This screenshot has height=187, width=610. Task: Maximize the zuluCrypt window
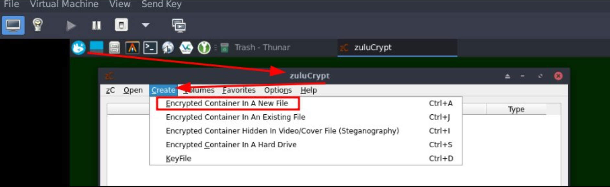[540, 76]
